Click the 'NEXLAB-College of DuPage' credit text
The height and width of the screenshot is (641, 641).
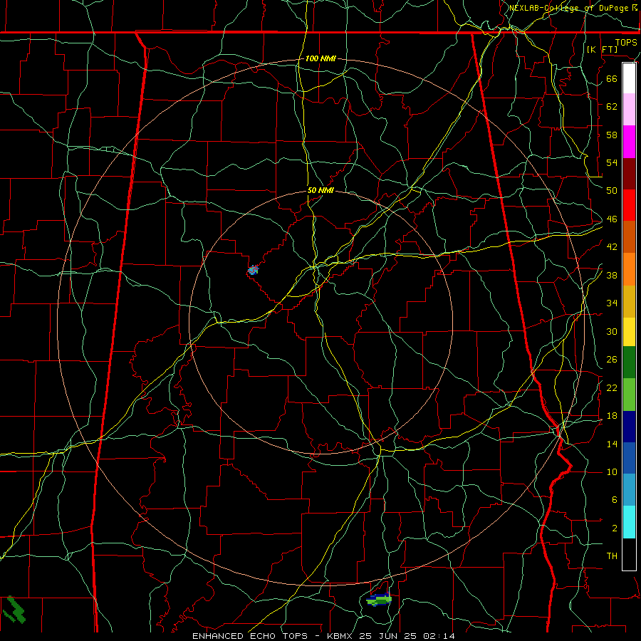[x=568, y=8]
